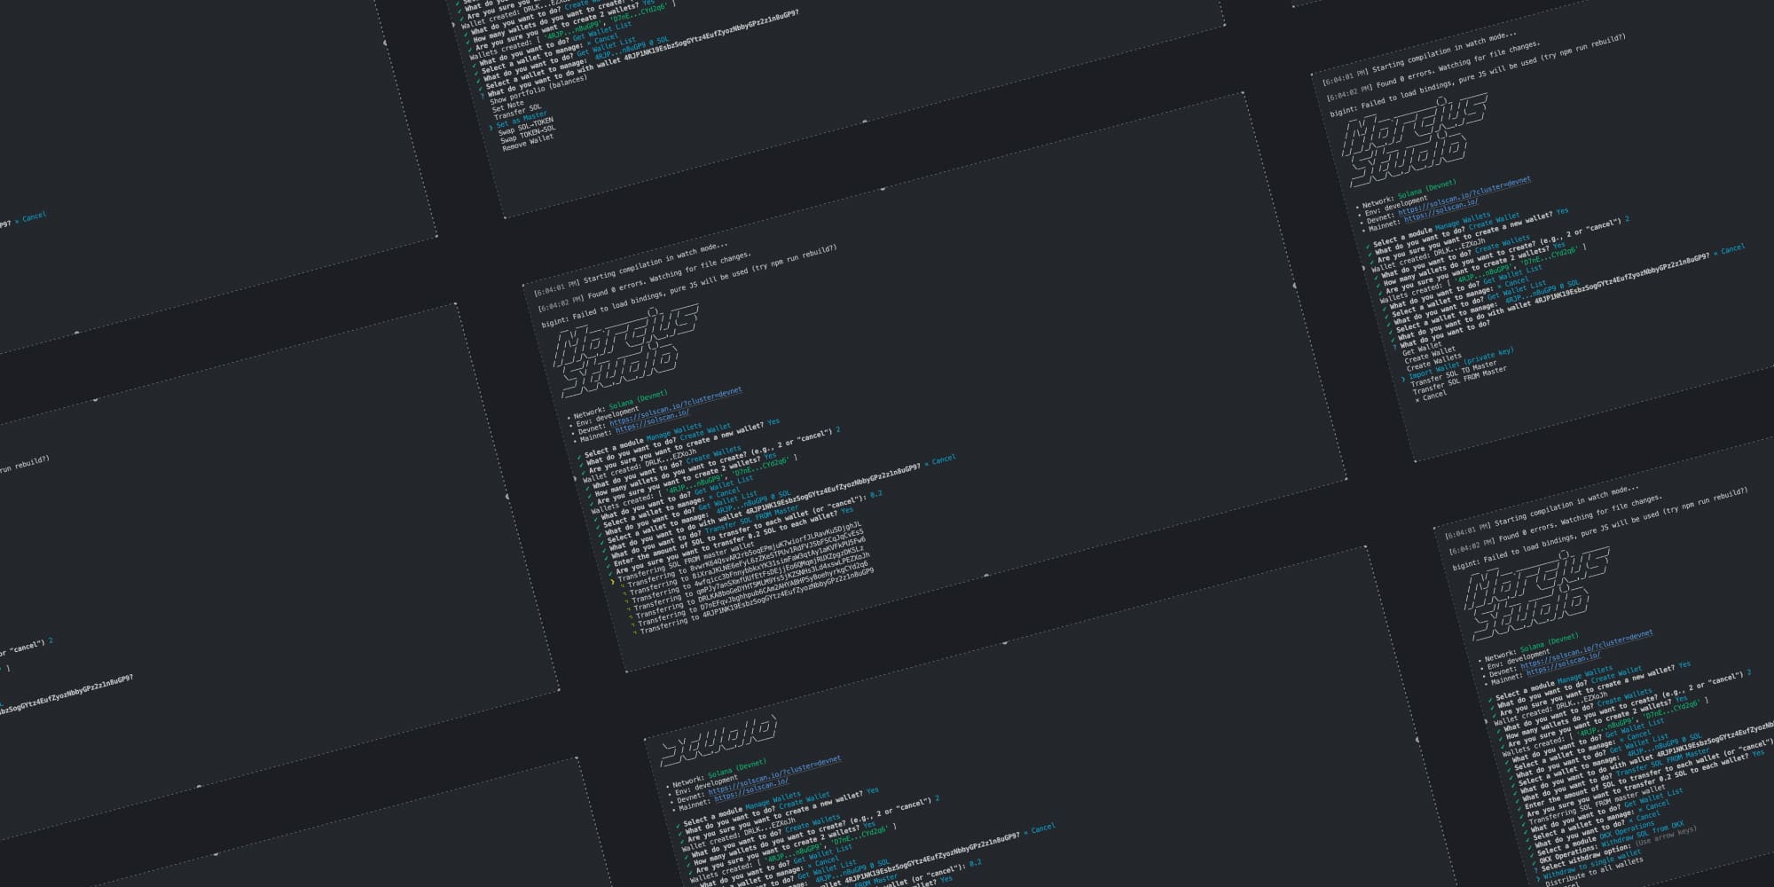Open mainnet solscan.io link in transfer-log terminal
This screenshot has height=887, width=1774.
coord(652,420)
